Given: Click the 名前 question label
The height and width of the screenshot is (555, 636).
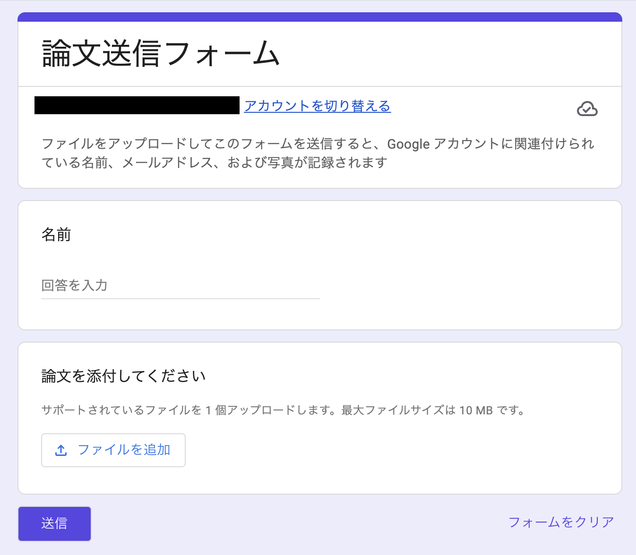Looking at the screenshot, I should [56, 235].
